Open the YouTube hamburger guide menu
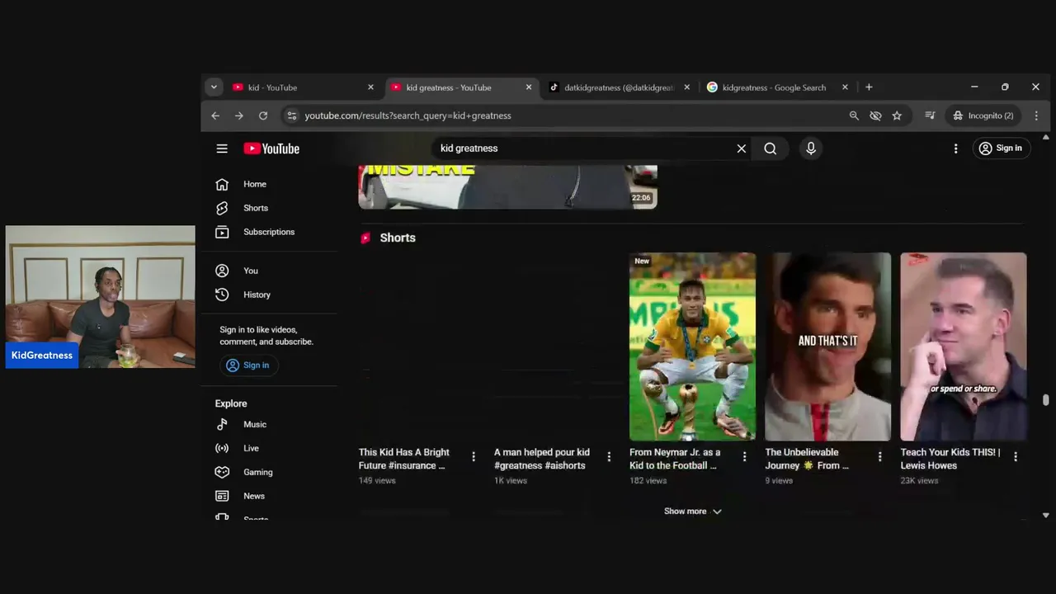Screen dimensions: 1056x594 (222, 148)
